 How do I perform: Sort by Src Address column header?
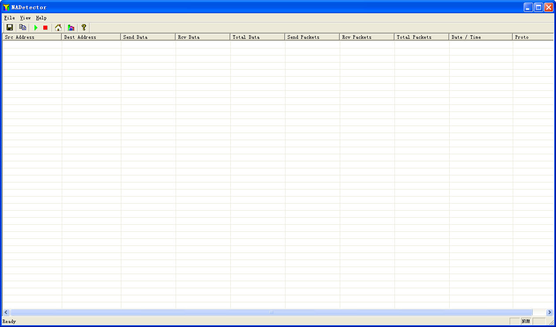click(32, 37)
